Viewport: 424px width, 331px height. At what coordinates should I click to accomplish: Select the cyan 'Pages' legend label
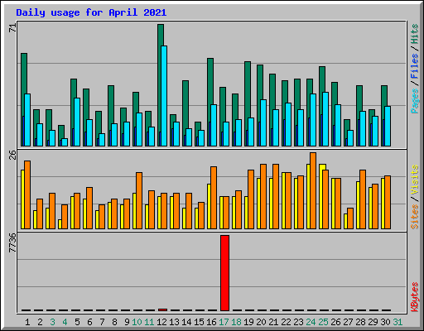(x=415, y=101)
